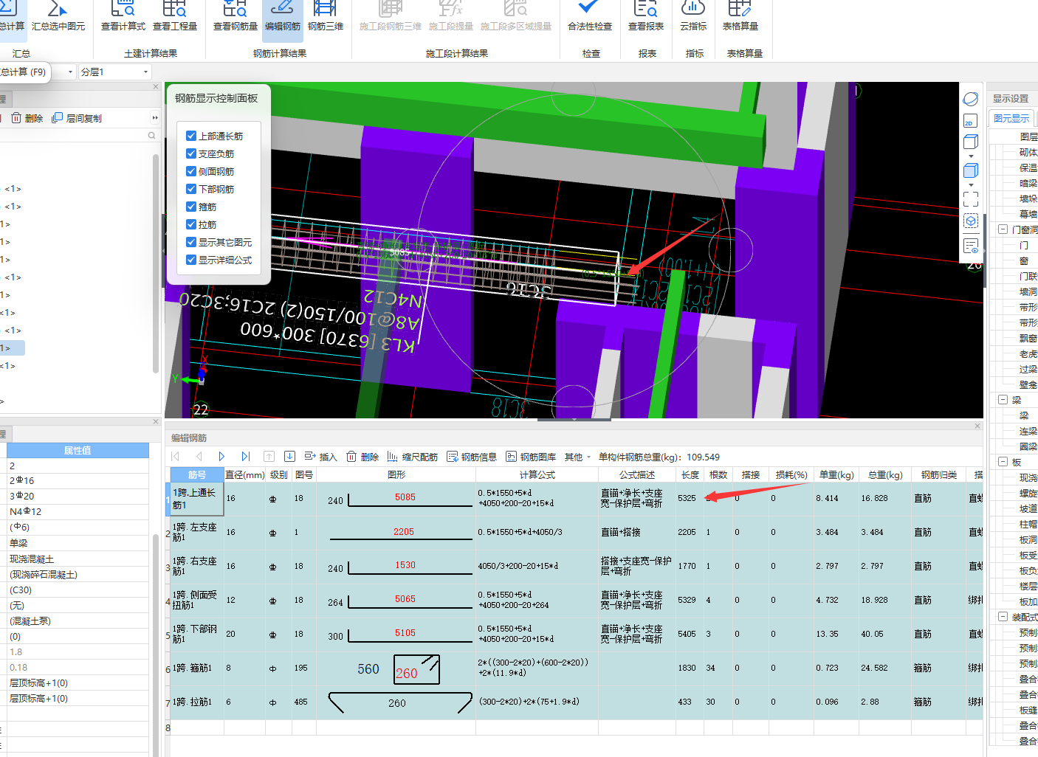This screenshot has width=1038, height=757.
Task: Collapse the 装配式 tree node
Action: click(1003, 616)
